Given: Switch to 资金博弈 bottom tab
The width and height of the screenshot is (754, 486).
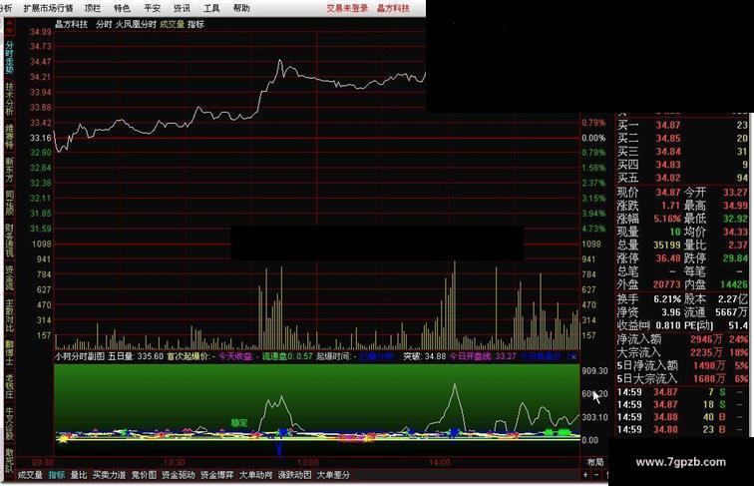Looking at the screenshot, I should coord(216,475).
